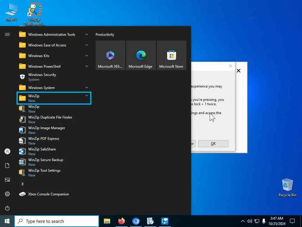Click the Windows Start button
This screenshot has width=302, height=227.
[7, 221]
